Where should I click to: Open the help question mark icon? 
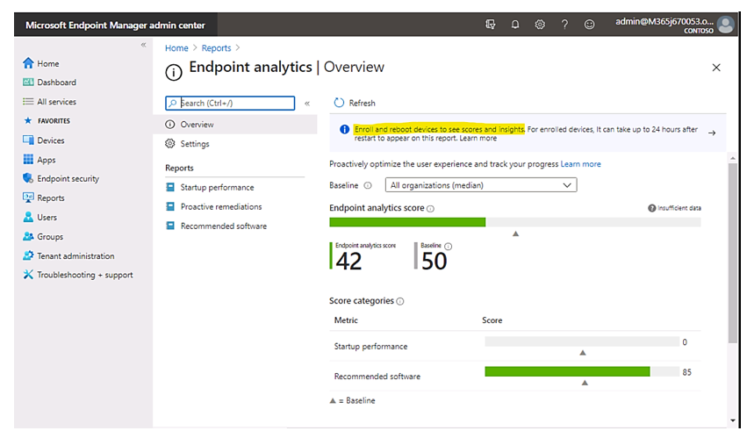[x=564, y=24]
